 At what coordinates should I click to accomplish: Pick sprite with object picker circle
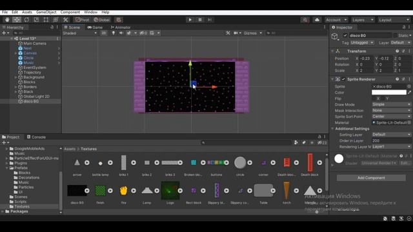click(x=408, y=86)
